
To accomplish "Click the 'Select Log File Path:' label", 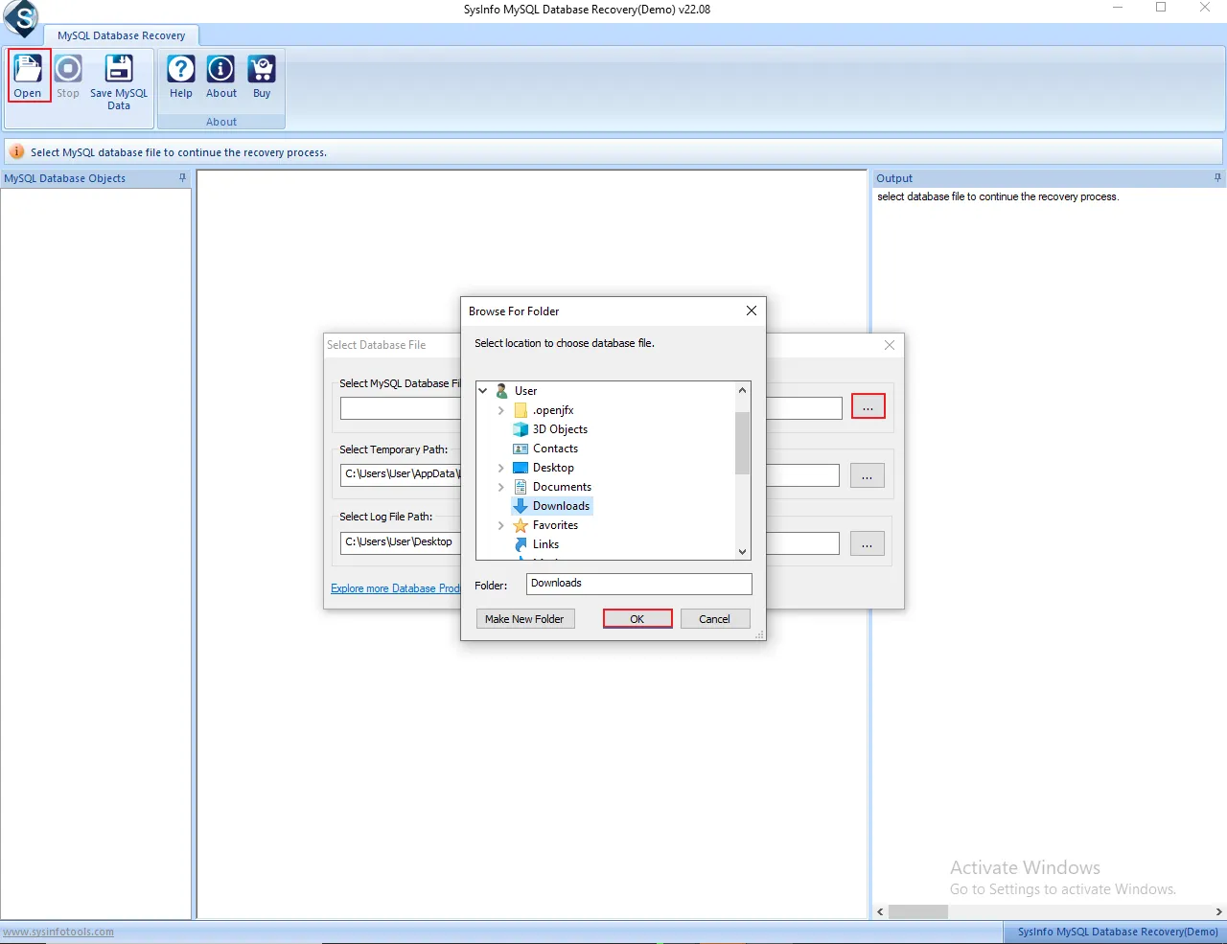I will tap(385, 517).
